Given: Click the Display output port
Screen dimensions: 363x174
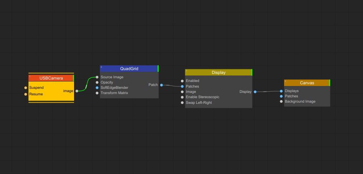Looking at the screenshot, I should (x=255, y=92).
